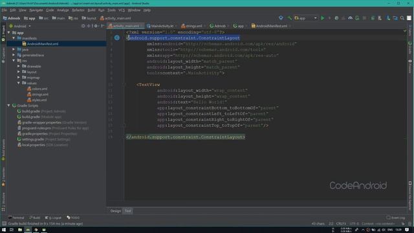Image resolution: width=414 pixels, height=233 pixels.
Task: Click the blue location icon left of hammer
Action: tap(281, 18)
